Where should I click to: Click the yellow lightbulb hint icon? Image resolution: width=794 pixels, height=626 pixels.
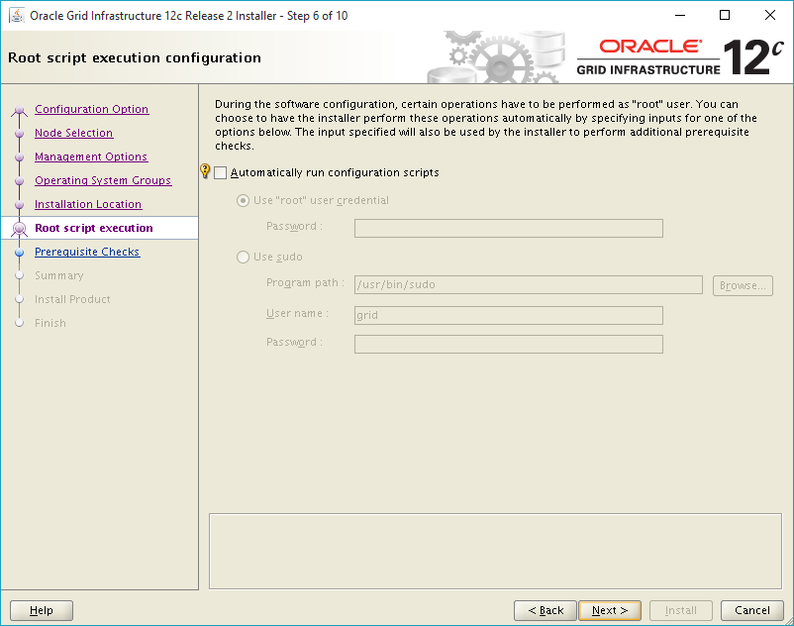205,171
